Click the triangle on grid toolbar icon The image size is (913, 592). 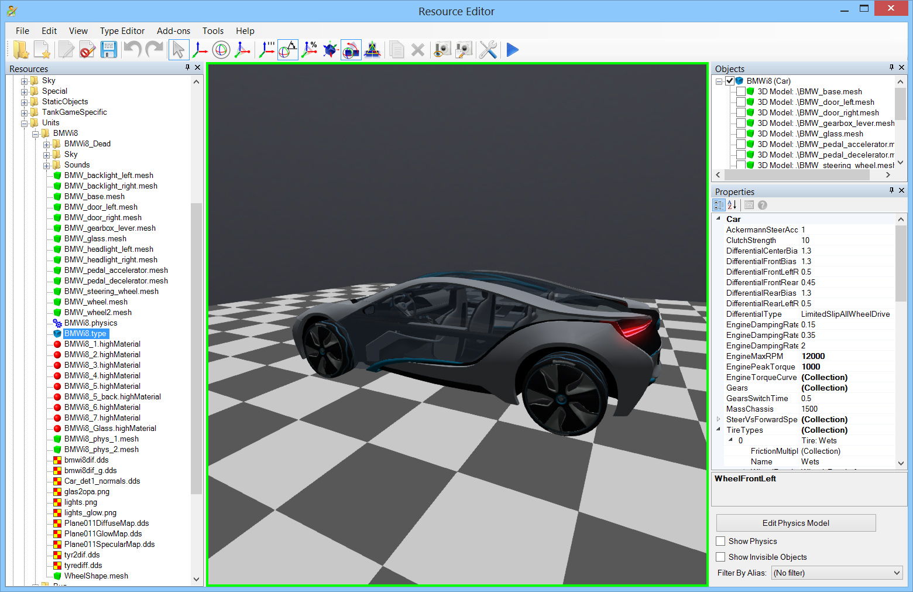tap(372, 50)
